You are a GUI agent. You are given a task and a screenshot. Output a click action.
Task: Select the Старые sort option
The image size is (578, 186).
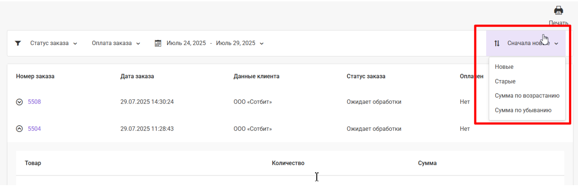(505, 81)
